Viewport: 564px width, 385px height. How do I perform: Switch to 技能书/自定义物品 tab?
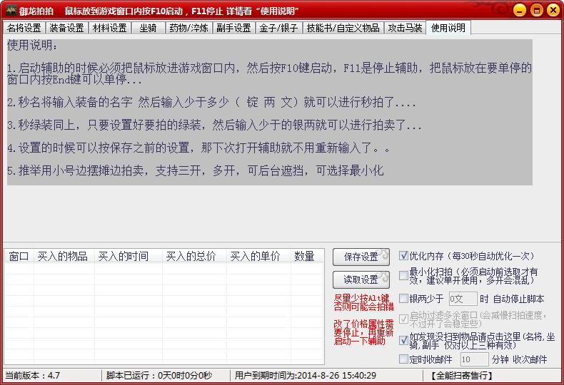pos(343,28)
